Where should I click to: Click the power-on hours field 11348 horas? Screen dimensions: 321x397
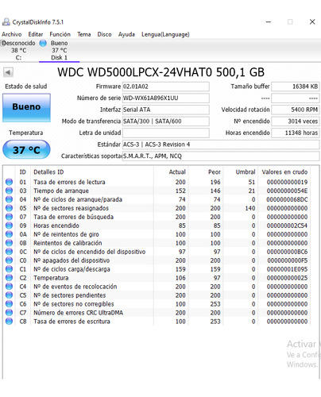click(x=296, y=133)
